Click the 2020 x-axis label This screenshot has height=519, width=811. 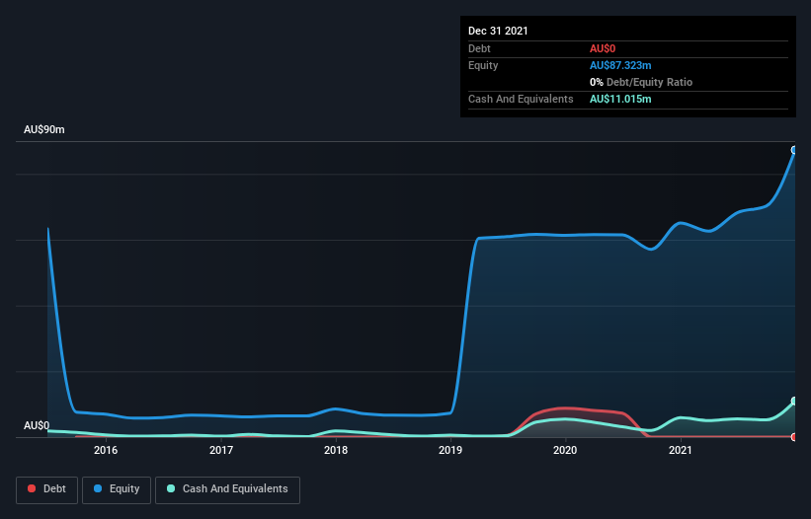tap(565, 450)
